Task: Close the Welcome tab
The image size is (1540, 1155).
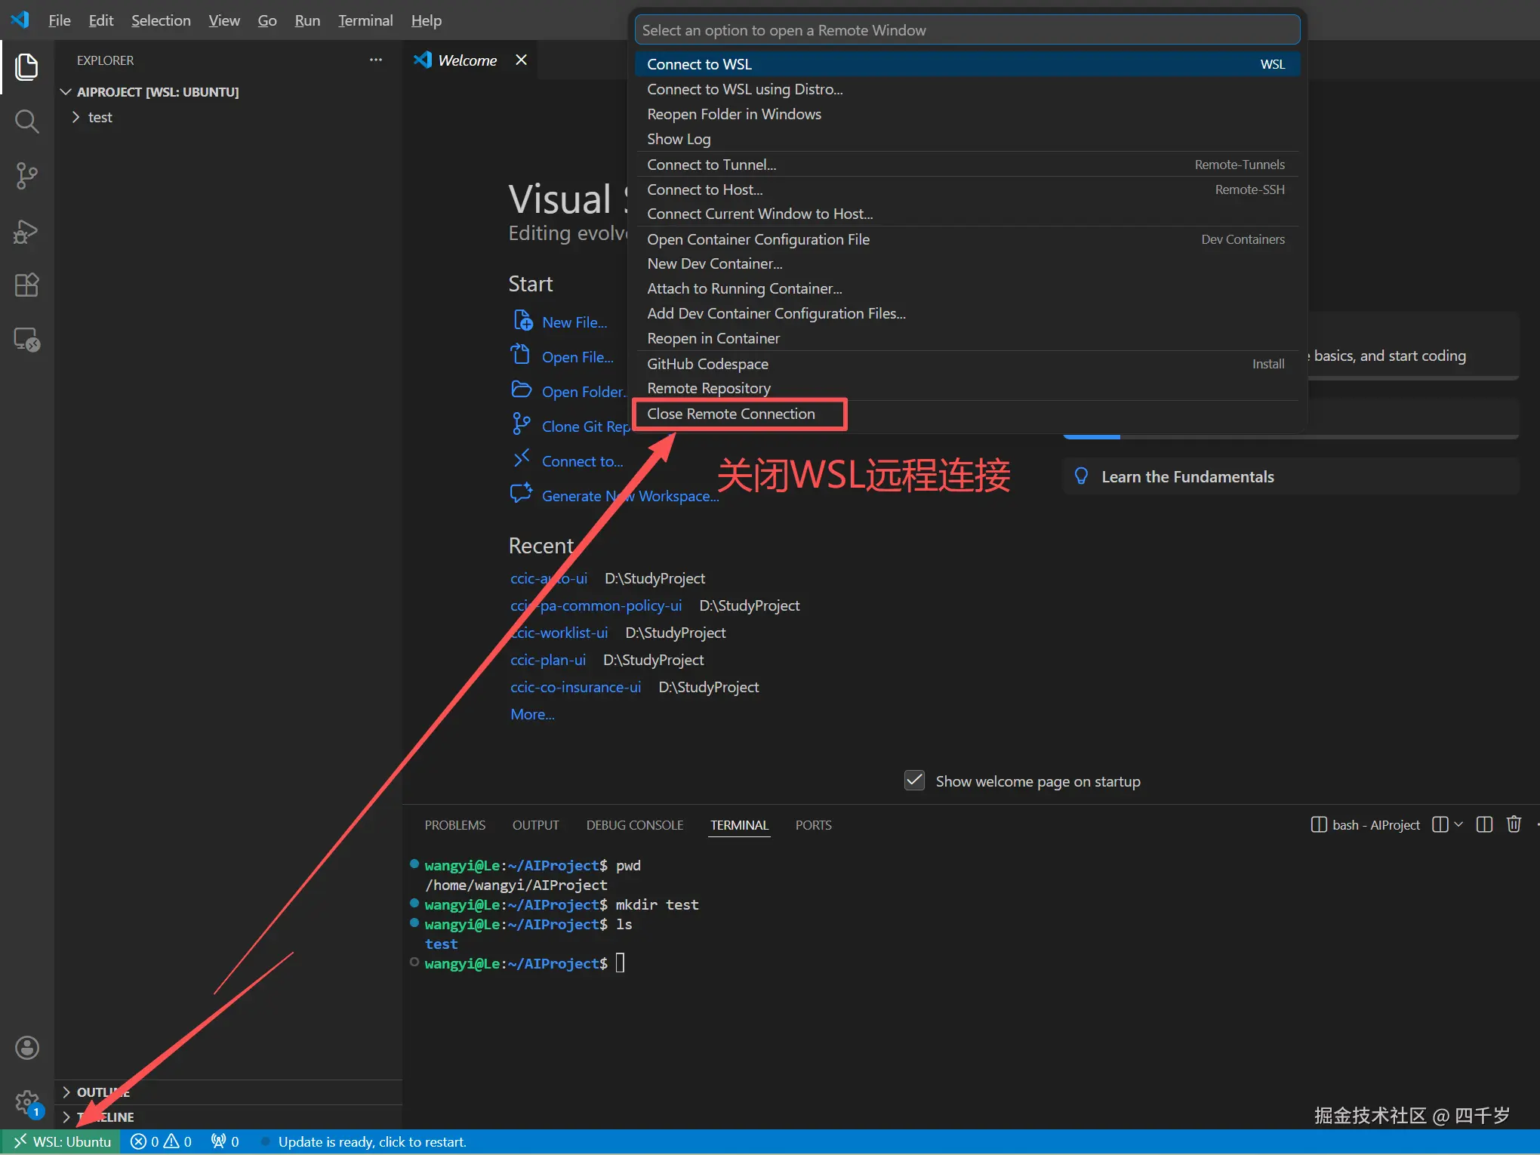Action: (x=521, y=60)
